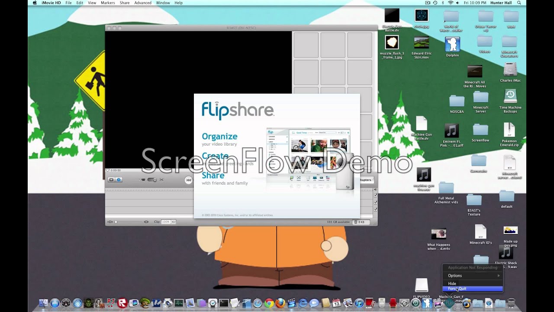Open App Store in the dock
The width and height of the screenshot is (554, 312).
(55, 303)
